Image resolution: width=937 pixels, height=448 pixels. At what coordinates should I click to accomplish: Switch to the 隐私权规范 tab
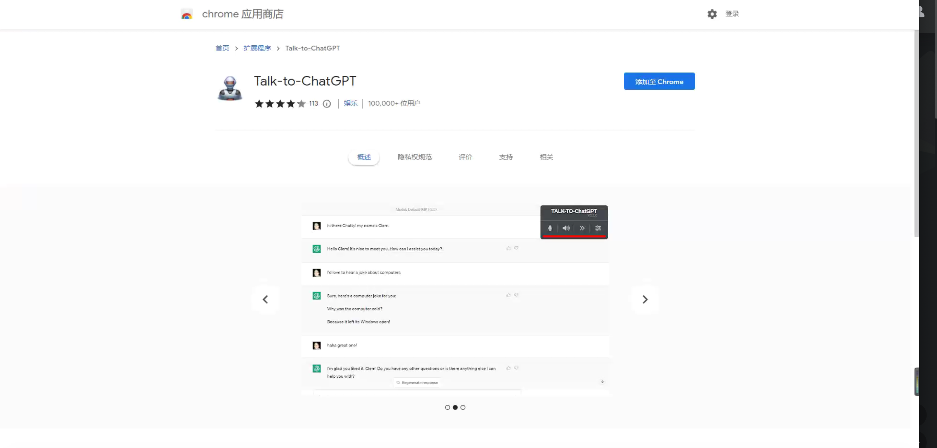[414, 157]
